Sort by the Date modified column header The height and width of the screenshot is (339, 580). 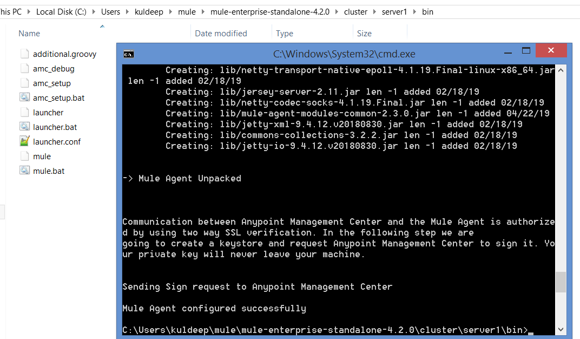(x=221, y=34)
